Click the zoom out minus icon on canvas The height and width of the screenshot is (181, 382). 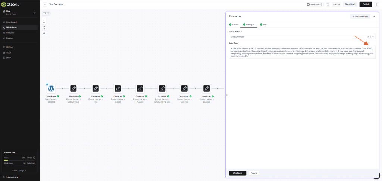point(44,23)
